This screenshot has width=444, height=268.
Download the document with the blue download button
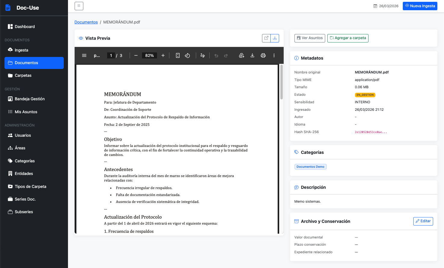coord(275,38)
